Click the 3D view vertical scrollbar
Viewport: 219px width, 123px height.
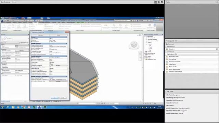(x=142, y=67)
